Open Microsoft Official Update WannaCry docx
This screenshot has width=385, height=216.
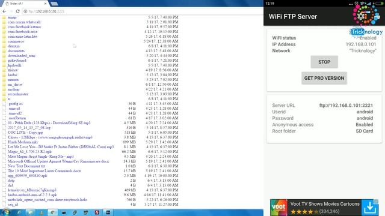tap(58, 161)
